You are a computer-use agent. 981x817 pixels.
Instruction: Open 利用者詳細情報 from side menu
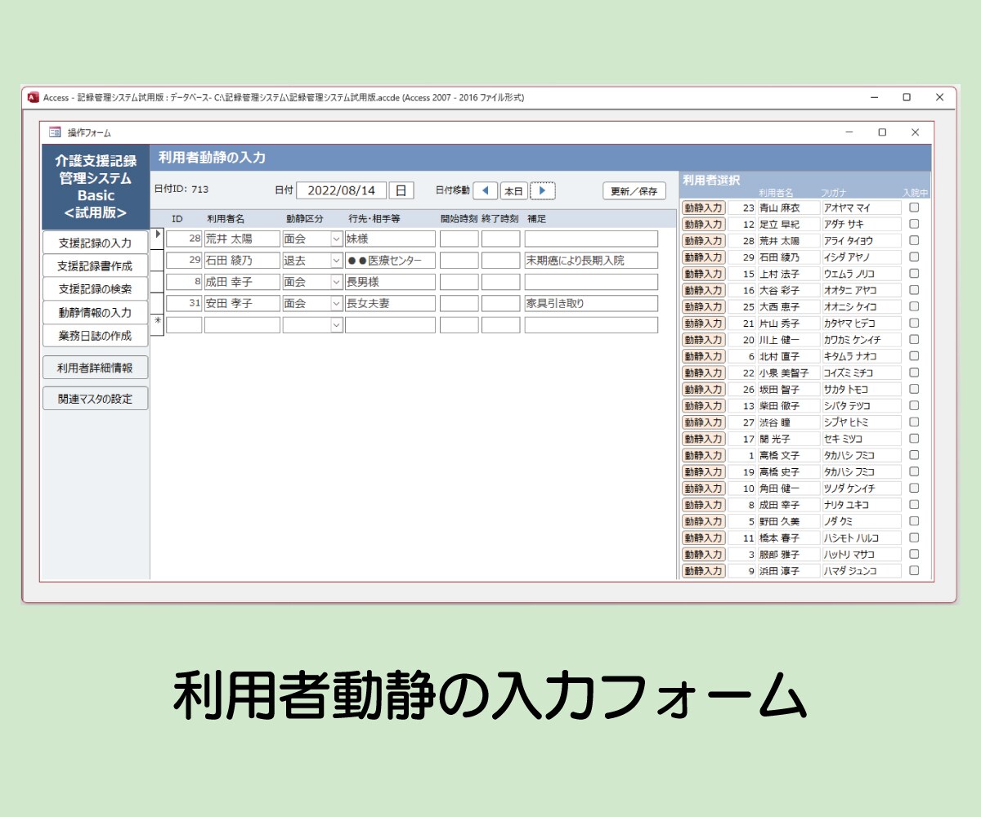click(x=95, y=368)
